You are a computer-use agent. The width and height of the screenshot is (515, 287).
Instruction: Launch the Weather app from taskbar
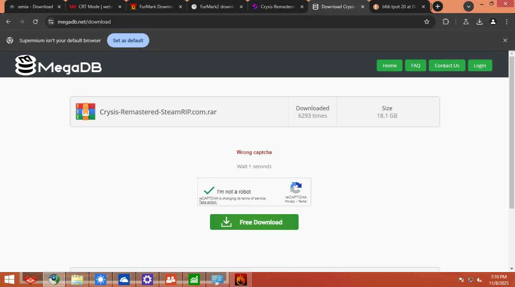(x=100, y=280)
